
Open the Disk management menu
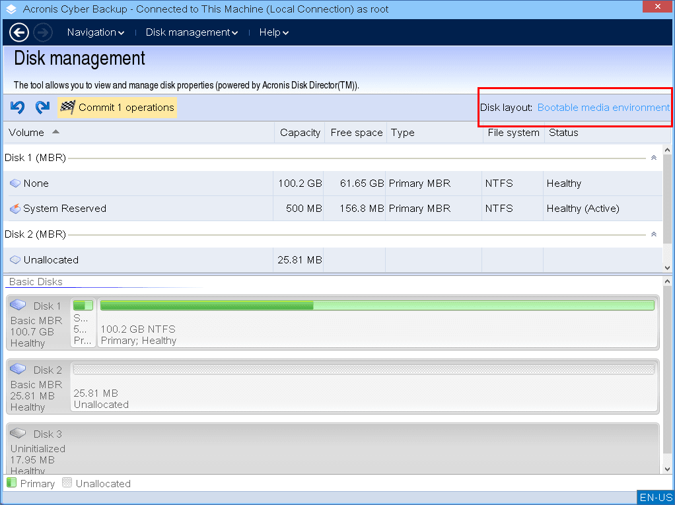[x=192, y=32]
